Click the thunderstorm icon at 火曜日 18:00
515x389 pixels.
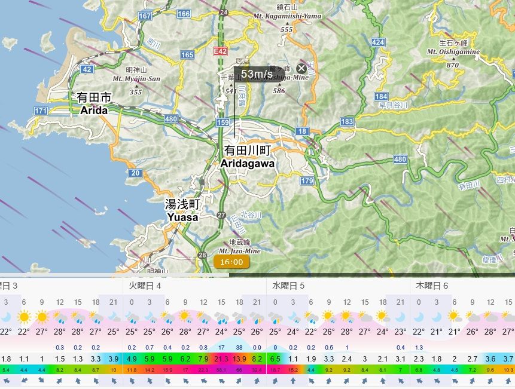click(239, 317)
